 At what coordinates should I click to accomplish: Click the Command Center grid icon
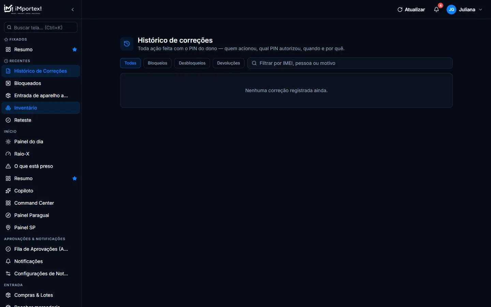click(x=8, y=203)
